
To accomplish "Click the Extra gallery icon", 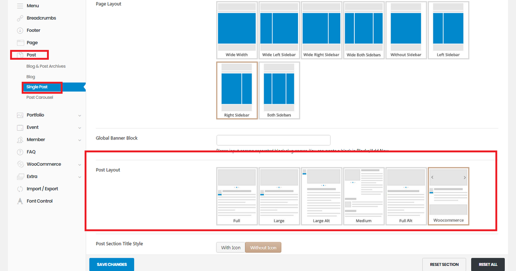I will click(x=20, y=177).
